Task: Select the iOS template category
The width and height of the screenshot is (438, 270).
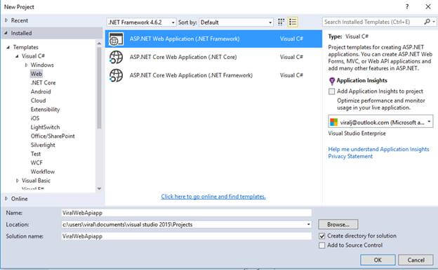Action: pyautogui.click(x=35, y=118)
